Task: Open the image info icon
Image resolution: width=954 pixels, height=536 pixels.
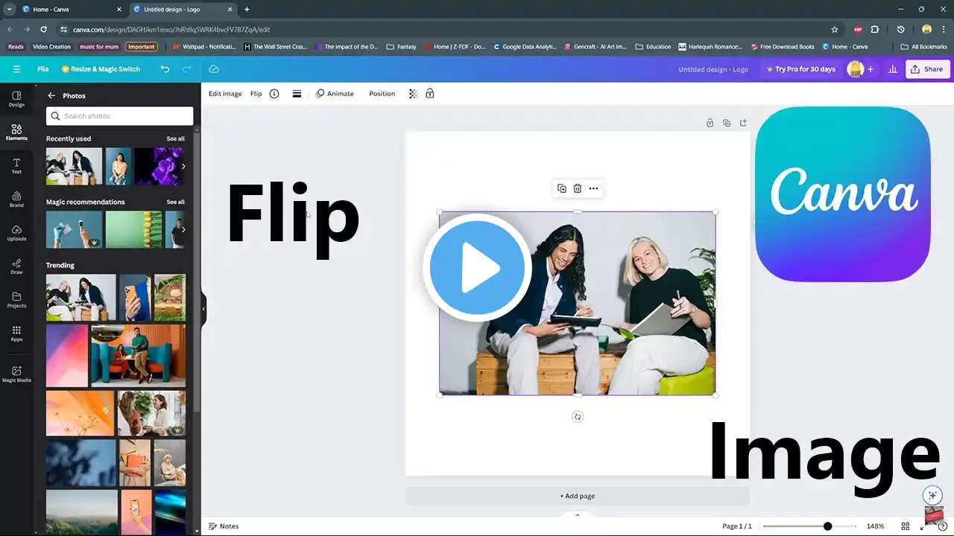Action: pos(274,94)
